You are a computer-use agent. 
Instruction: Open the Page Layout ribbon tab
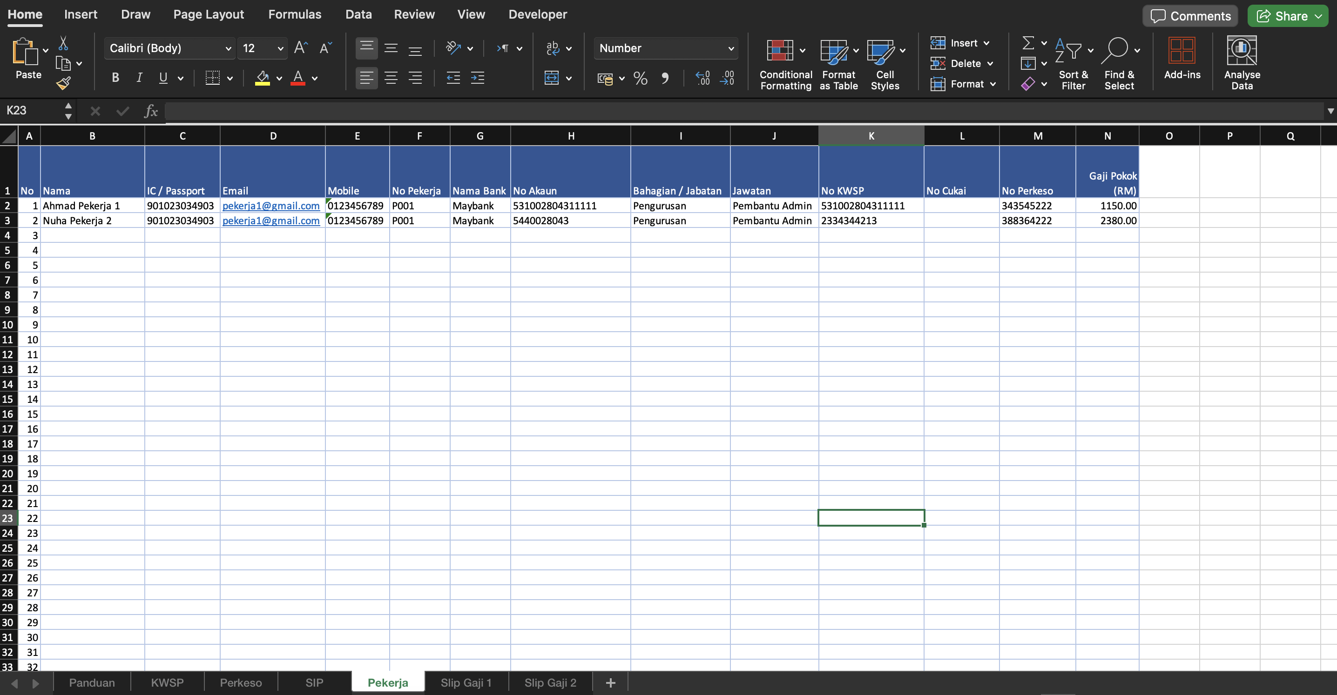click(x=209, y=14)
